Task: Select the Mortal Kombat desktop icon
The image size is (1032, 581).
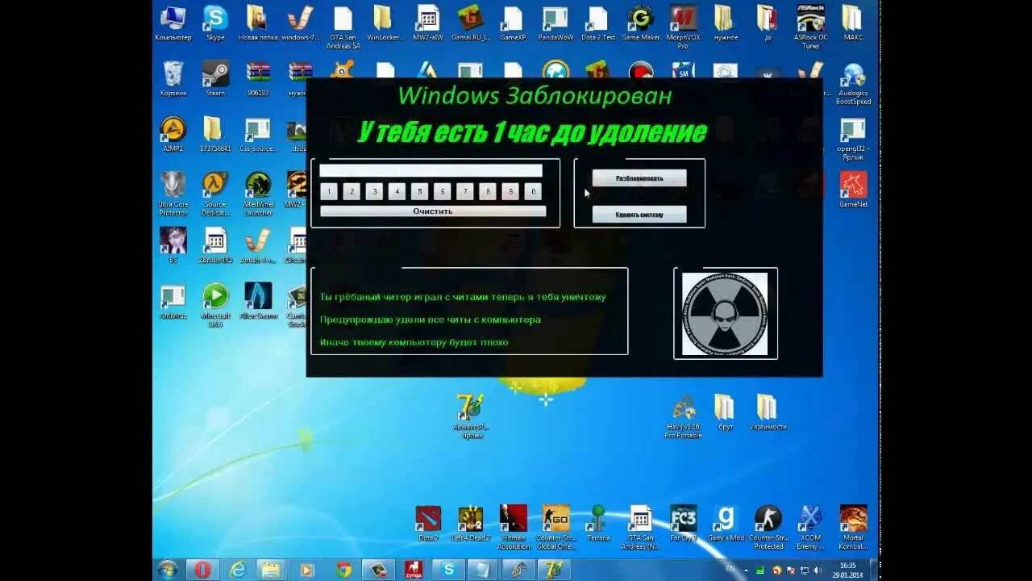Action: 853,528
